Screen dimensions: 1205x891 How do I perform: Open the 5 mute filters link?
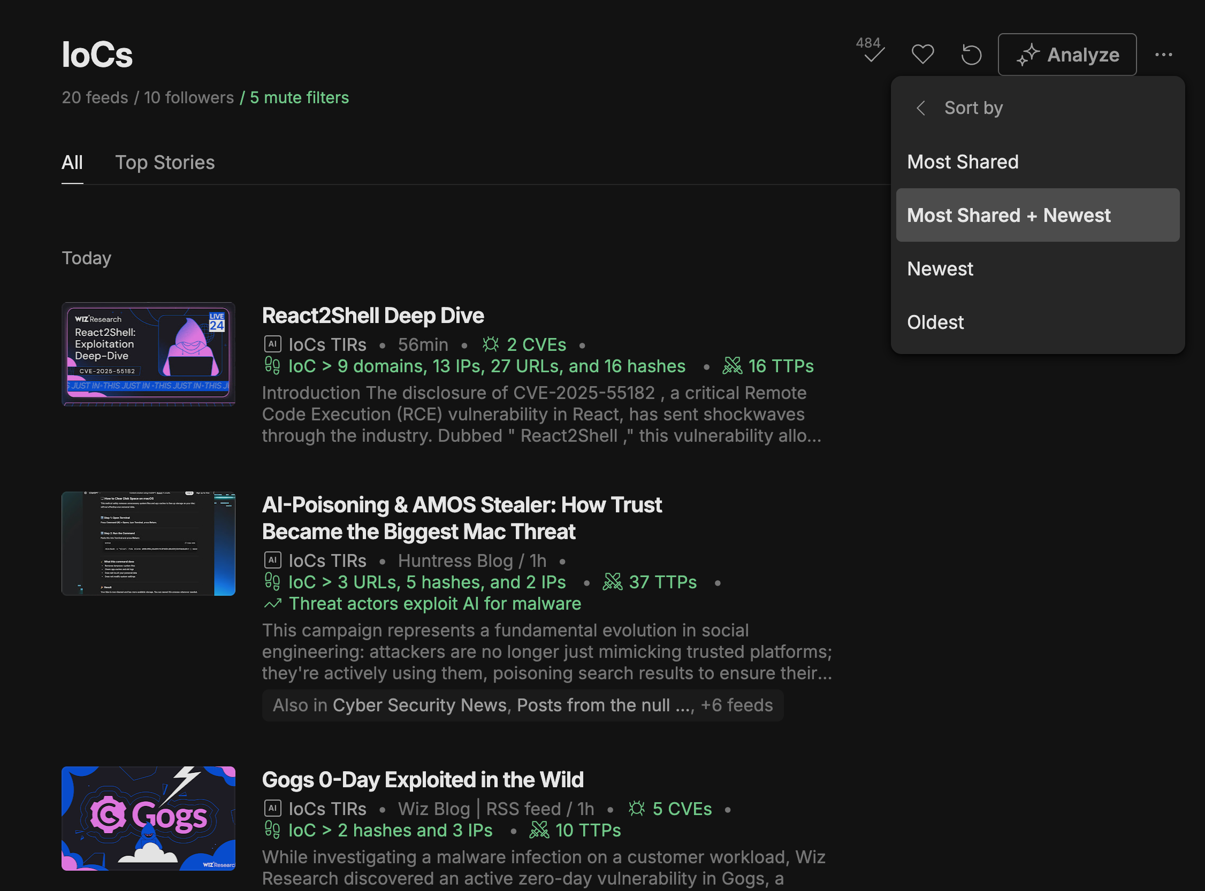(x=299, y=98)
